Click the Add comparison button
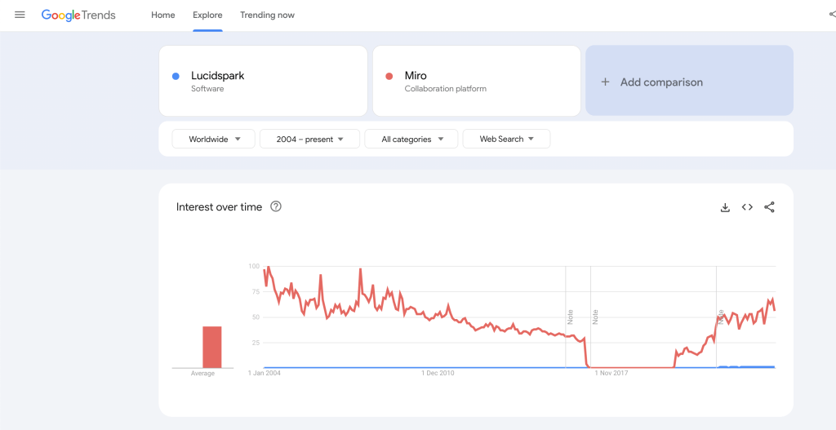836x430 pixels. pos(689,81)
